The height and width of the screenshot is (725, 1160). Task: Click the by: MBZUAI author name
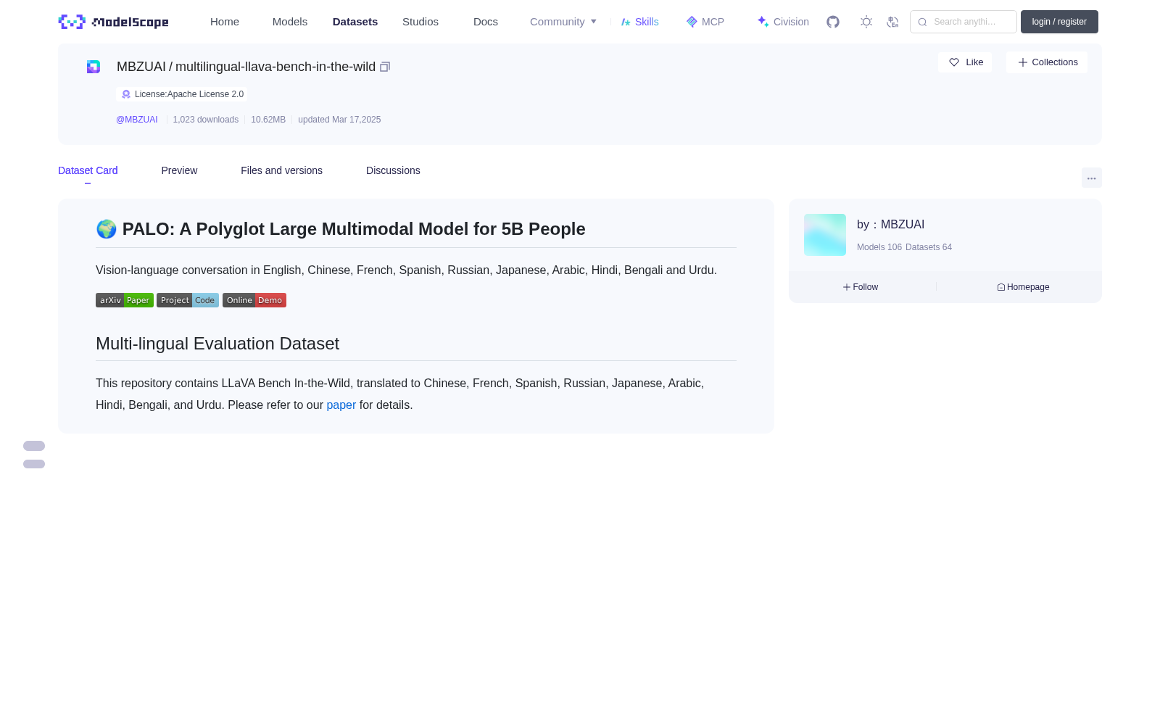(x=891, y=225)
